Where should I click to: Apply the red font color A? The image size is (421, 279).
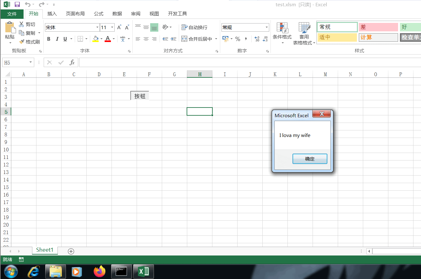[108, 39]
